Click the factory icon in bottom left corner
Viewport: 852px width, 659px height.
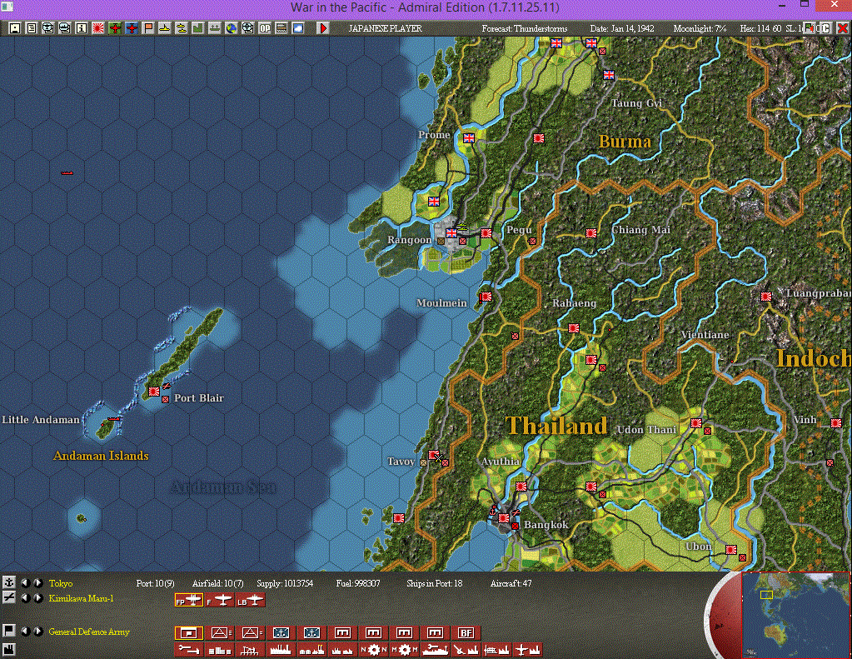(x=8, y=649)
